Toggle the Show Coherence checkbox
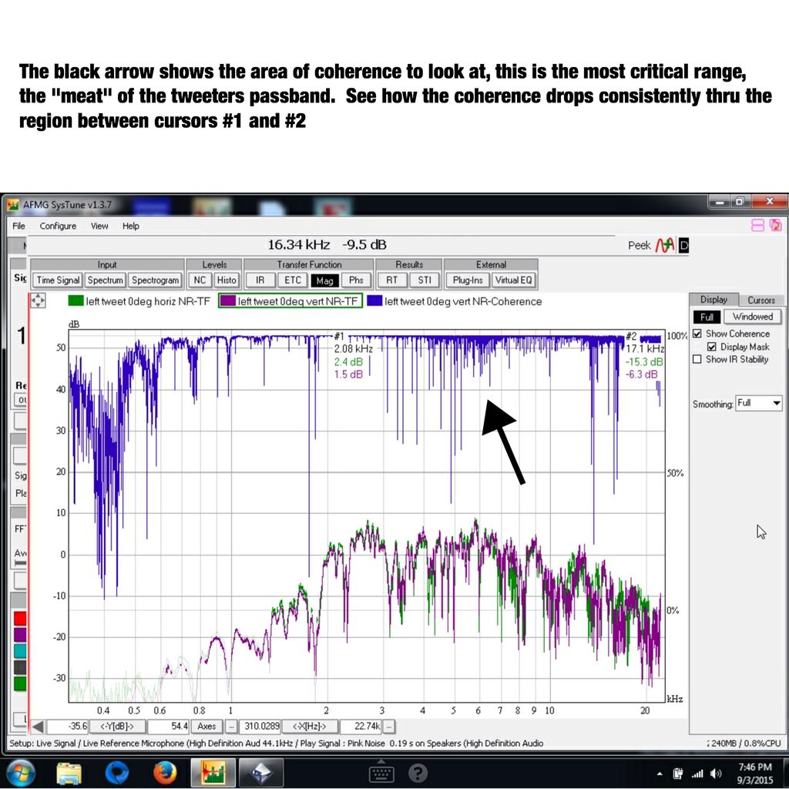This screenshot has height=789, width=789. [697, 334]
